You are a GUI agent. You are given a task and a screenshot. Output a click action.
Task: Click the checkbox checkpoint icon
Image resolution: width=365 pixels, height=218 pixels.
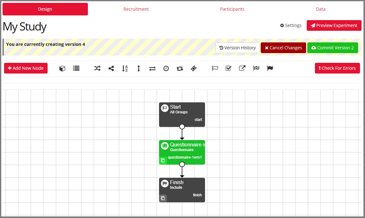pyautogui.click(x=229, y=68)
